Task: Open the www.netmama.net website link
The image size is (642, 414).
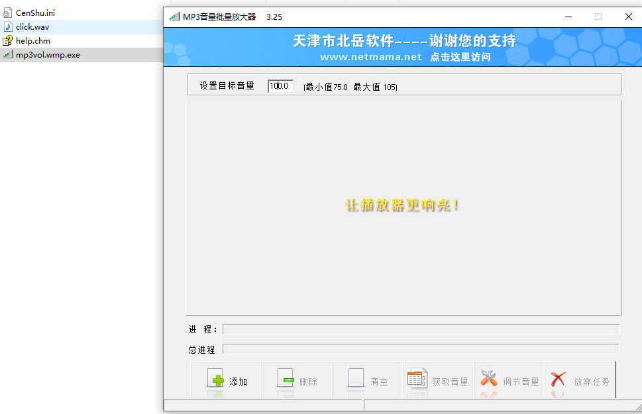Action: pos(371,57)
